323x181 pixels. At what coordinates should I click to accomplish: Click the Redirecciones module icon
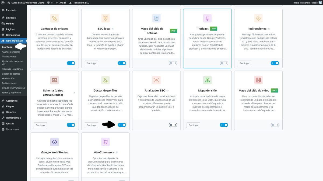click(258, 18)
